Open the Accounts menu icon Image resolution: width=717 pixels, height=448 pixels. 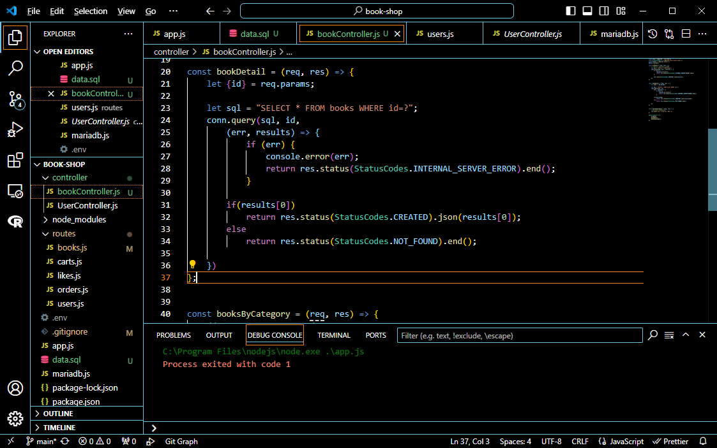[15, 388]
